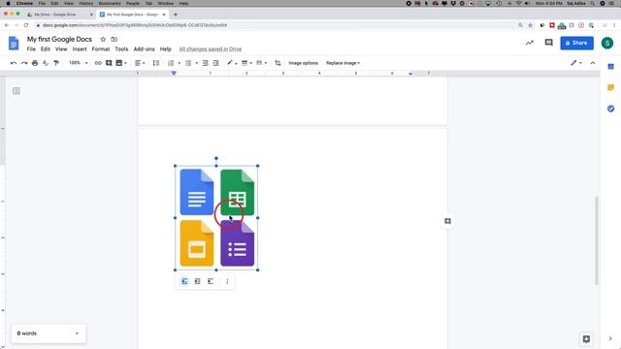Expand the word count dropdown arrow

point(77,333)
